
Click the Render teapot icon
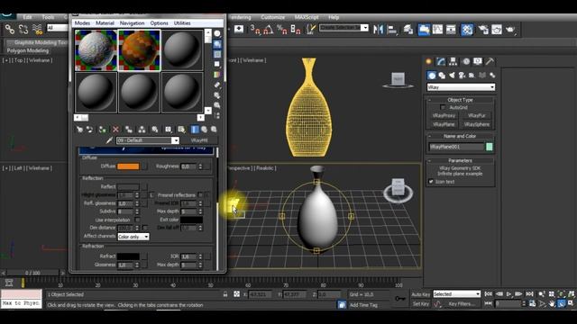(510, 30)
